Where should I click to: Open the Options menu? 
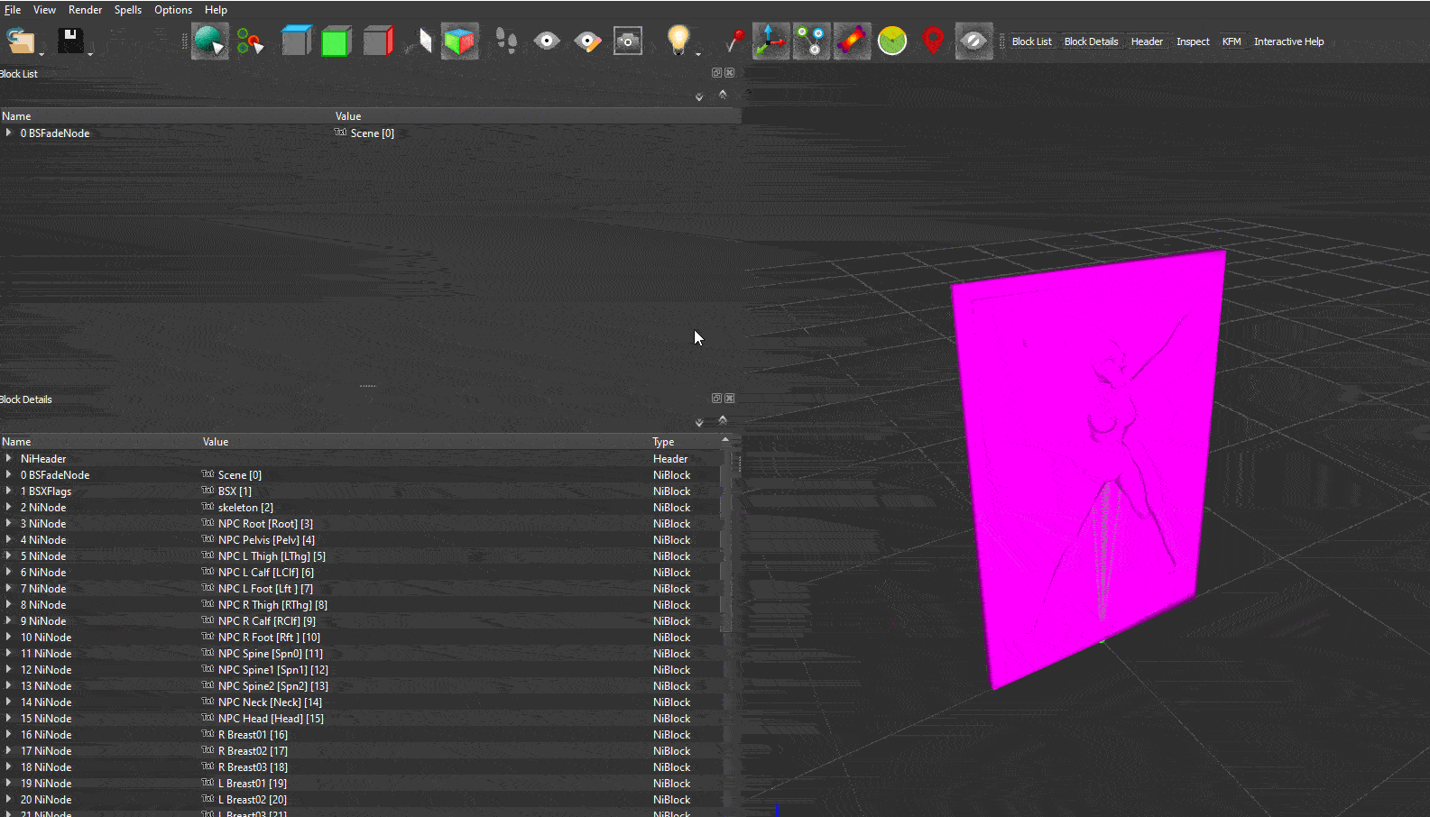click(173, 10)
